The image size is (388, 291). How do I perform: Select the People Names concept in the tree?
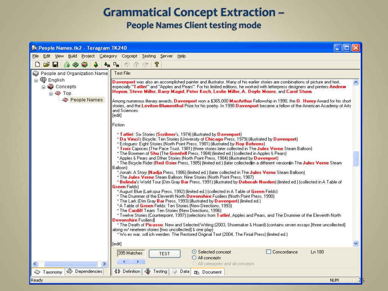pos(86,100)
